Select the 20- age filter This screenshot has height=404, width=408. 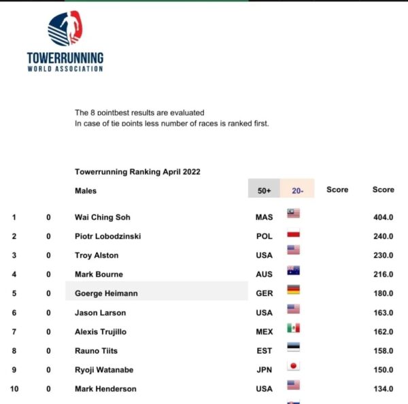point(297,188)
